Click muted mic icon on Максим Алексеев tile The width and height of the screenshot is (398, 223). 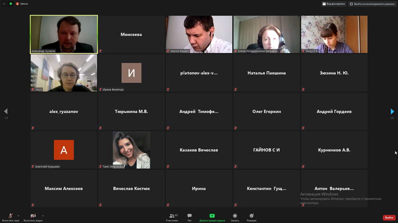point(33,205)
